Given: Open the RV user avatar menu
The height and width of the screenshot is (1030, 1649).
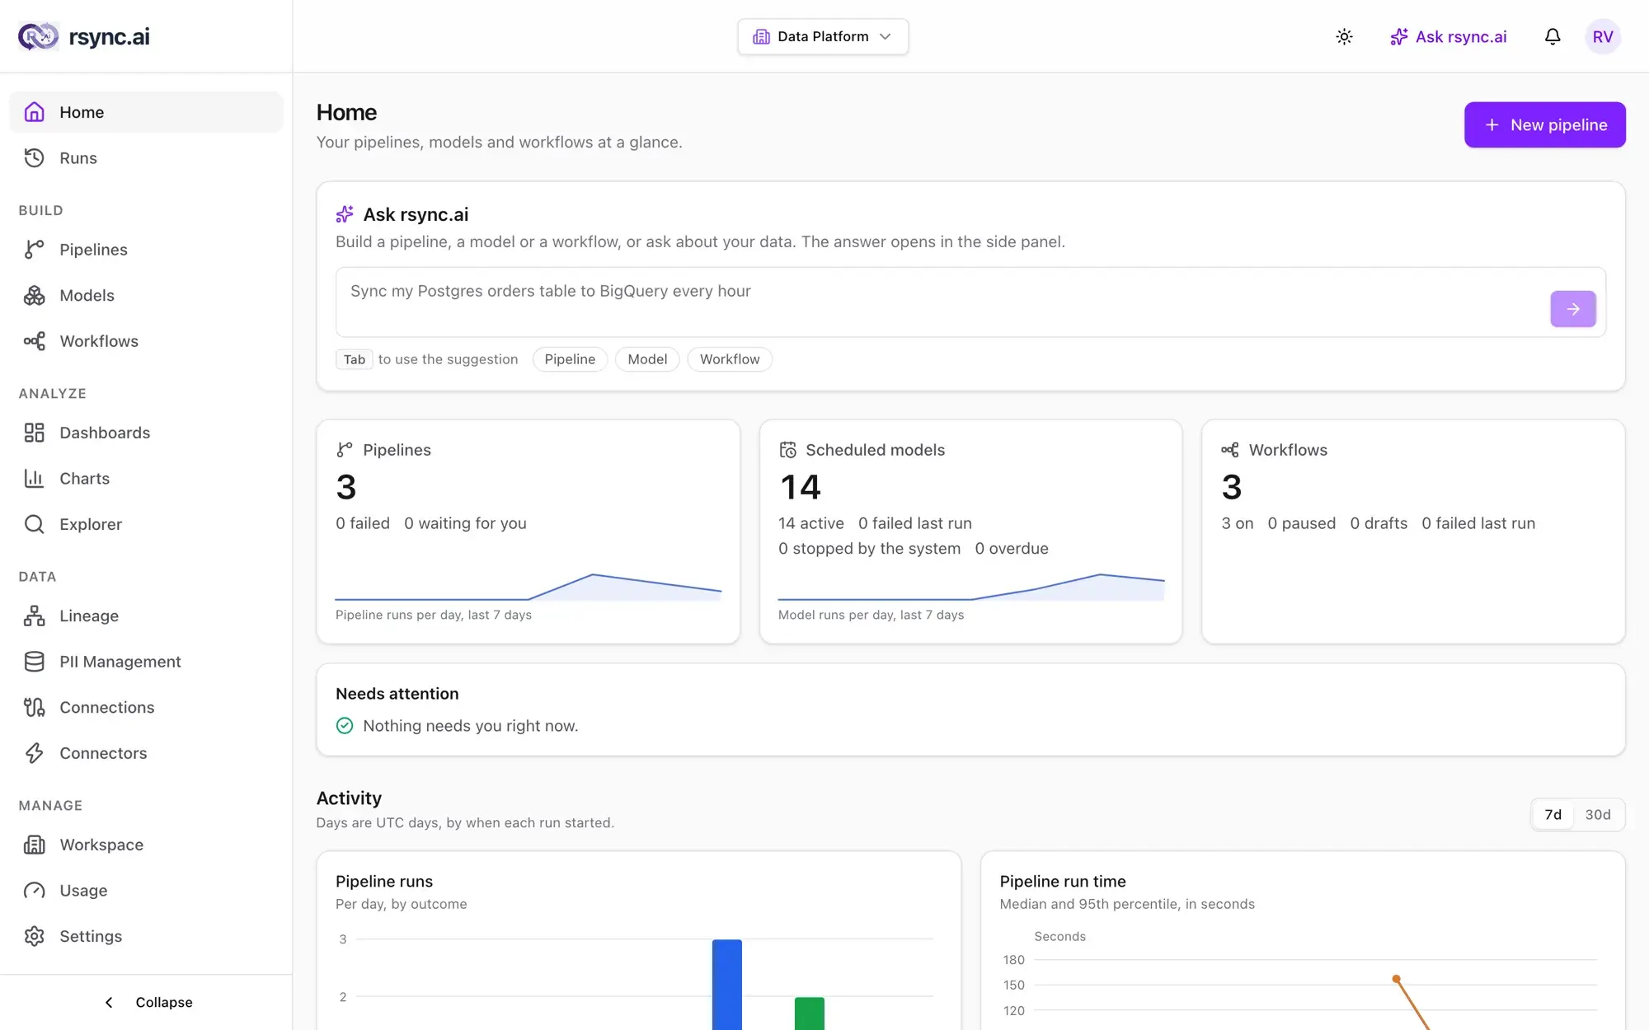Looking at the screenshot, I should [x=1603, y=36].
